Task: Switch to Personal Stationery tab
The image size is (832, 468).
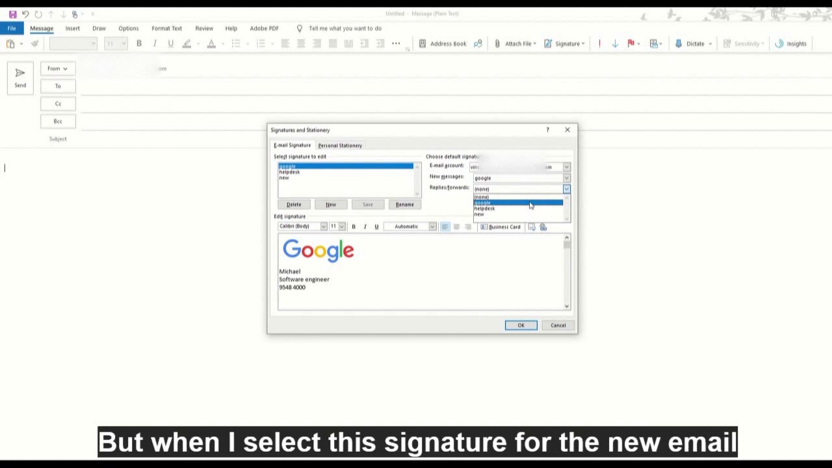Action: [x=340, y=146]
